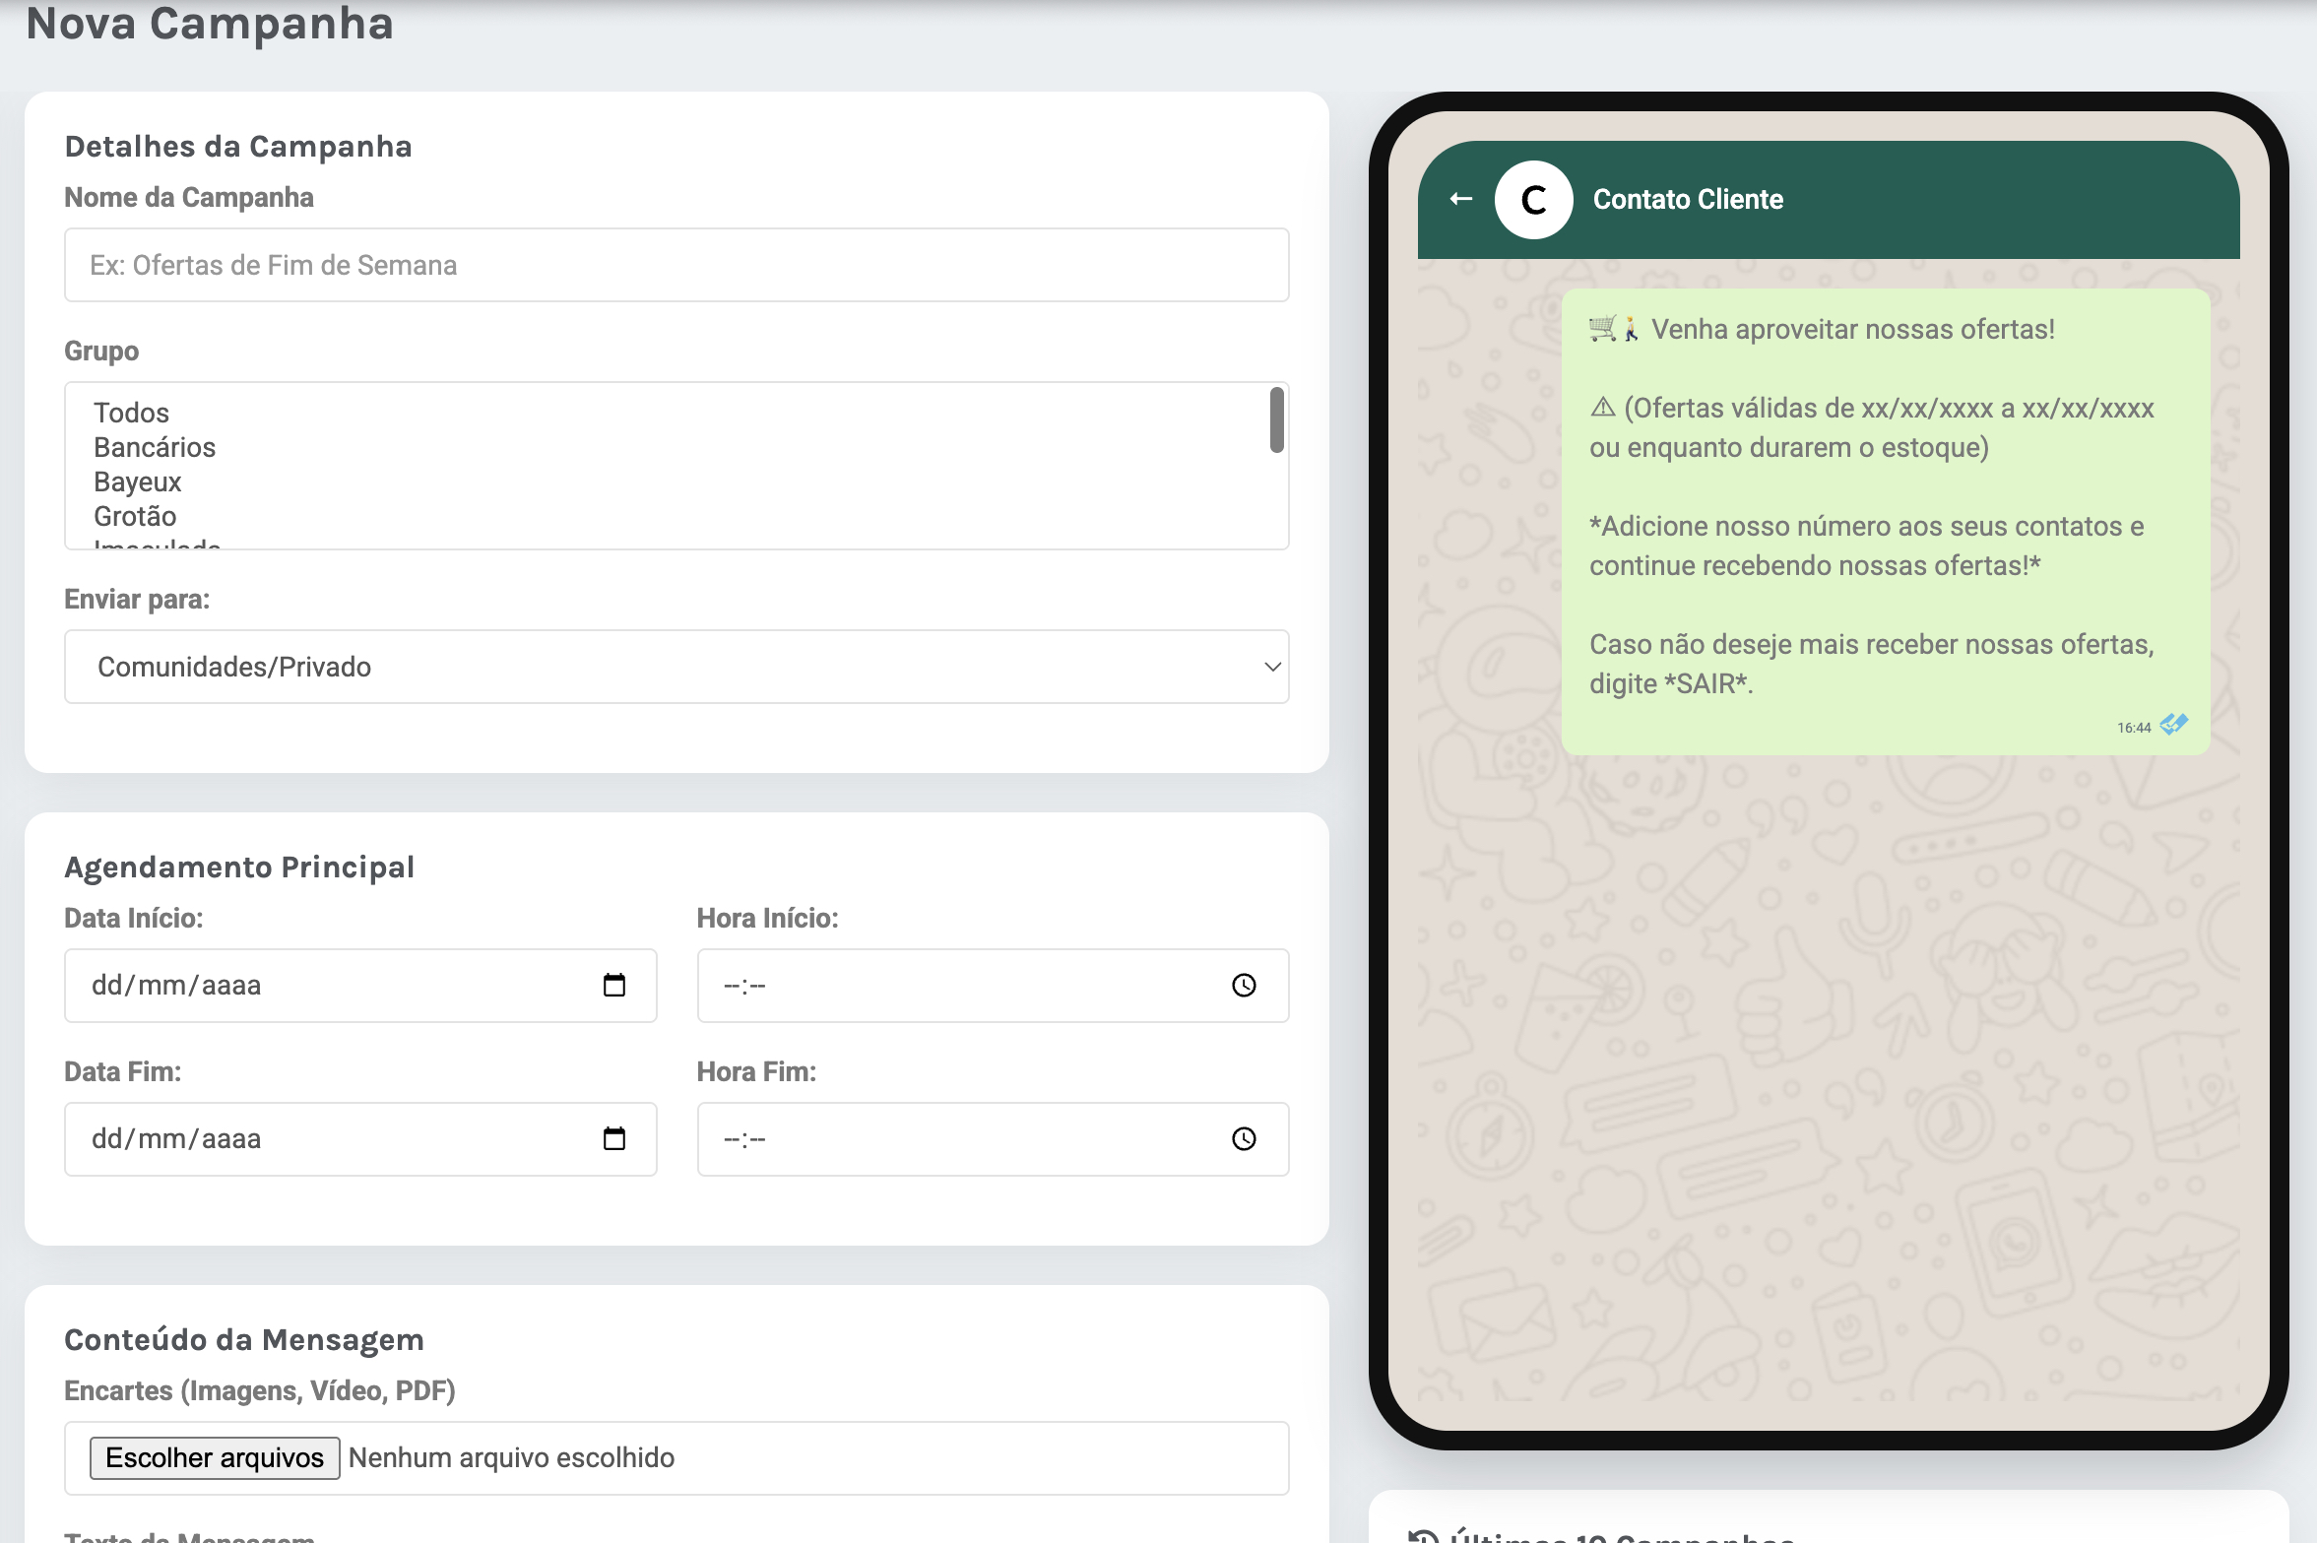Click the Data Fim date field
Image resolution: width=2317 pixels, height=1543 pixels.
click(360, 1138)
